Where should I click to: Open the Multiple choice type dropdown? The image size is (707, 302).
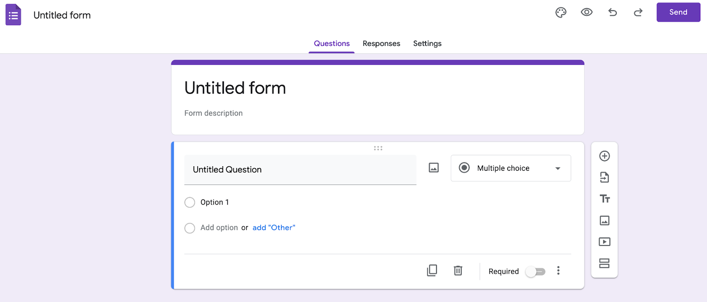(511, 168)
